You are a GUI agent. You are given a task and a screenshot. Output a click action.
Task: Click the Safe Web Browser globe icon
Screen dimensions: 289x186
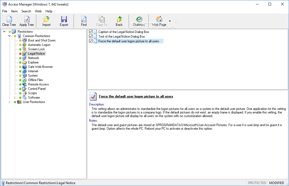click(25, 67)
